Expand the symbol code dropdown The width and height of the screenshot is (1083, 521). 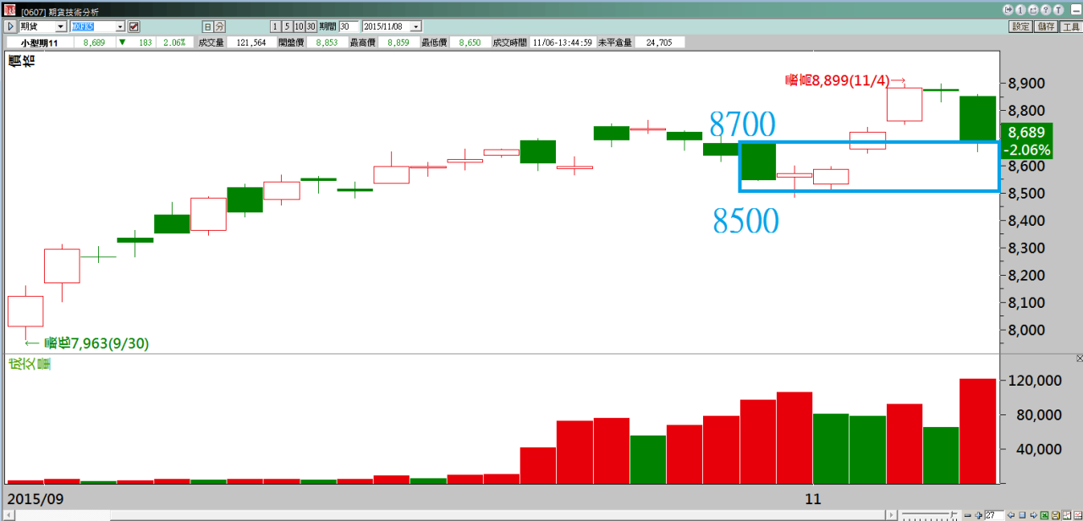click(x=119, y=27)
